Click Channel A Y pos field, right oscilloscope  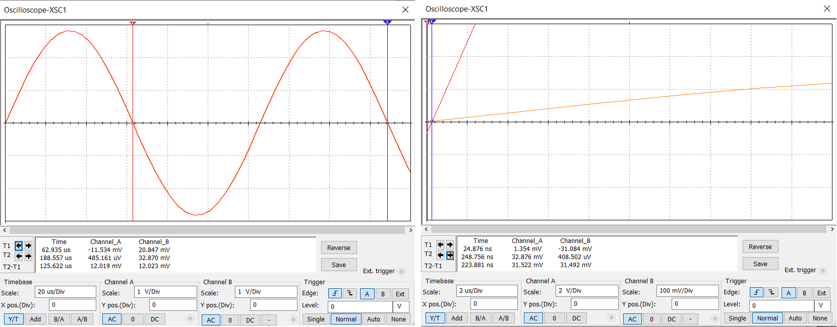coord(594,304)
